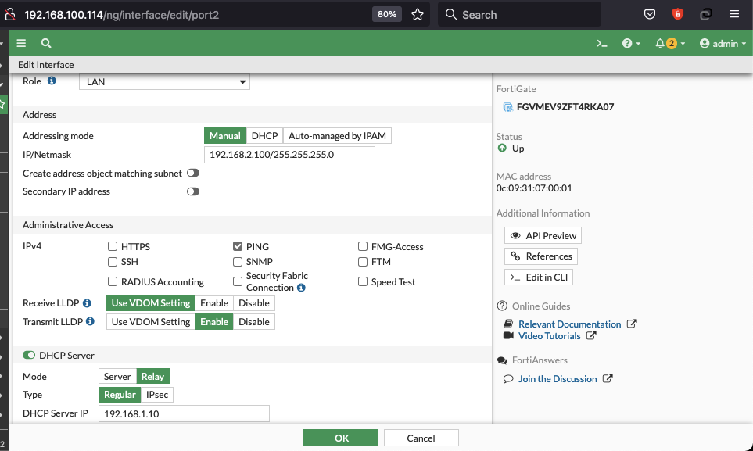This screenshot has width=753, height=451.
Task: Set Transmit LLDP to Disable
Action: 254,322
